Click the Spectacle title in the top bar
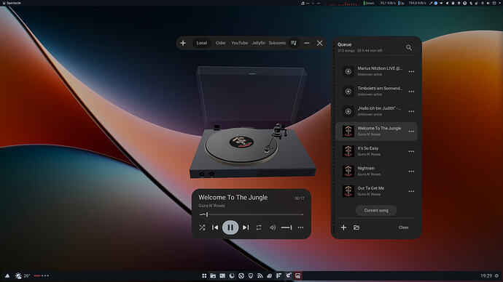The image size is (503, 282). click(x=14, y=3)
